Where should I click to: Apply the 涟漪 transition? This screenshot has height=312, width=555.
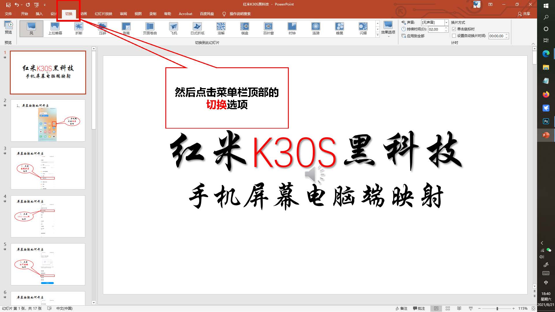316,29
